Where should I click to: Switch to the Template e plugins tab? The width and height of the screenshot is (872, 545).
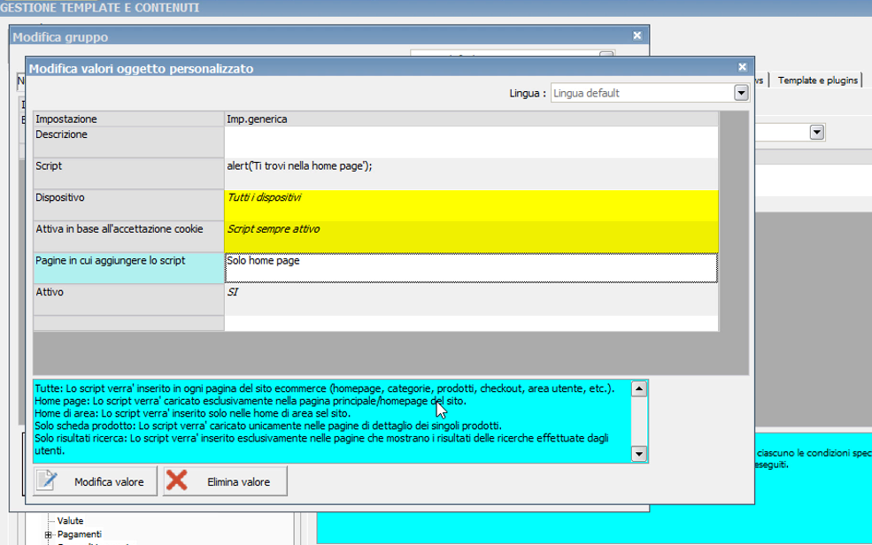[x=817, y=80]
